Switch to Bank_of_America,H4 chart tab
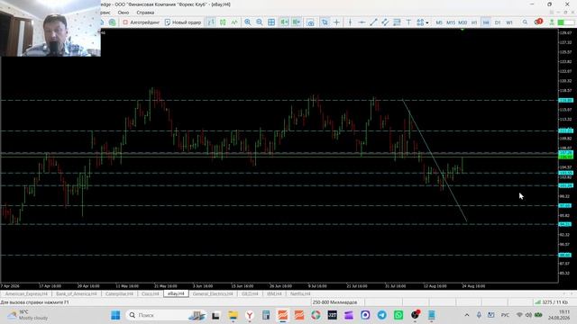This screenshot has width=577, height=324. [76, 294]
